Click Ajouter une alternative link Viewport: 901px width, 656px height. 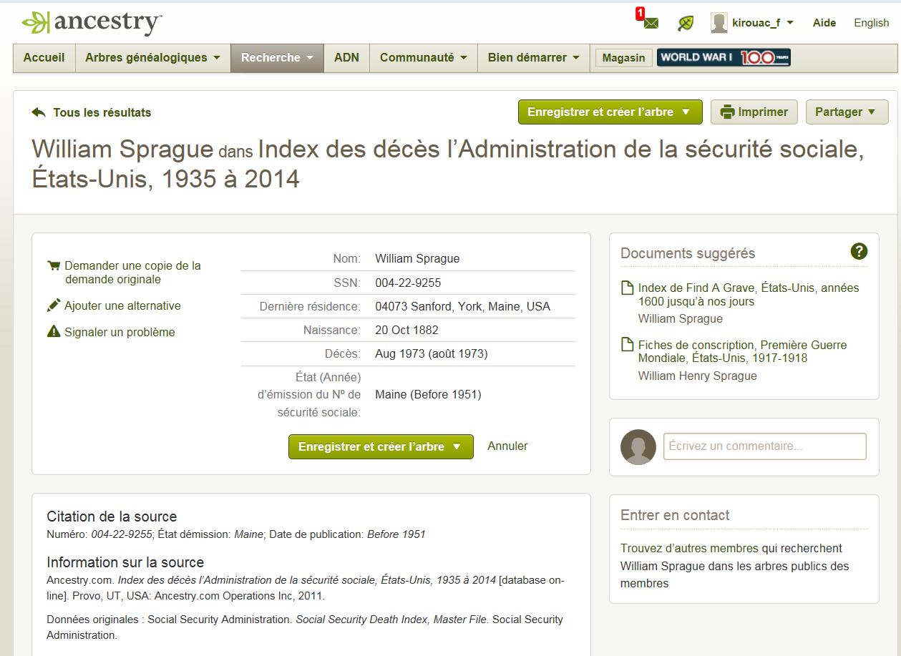coord(122,305)
